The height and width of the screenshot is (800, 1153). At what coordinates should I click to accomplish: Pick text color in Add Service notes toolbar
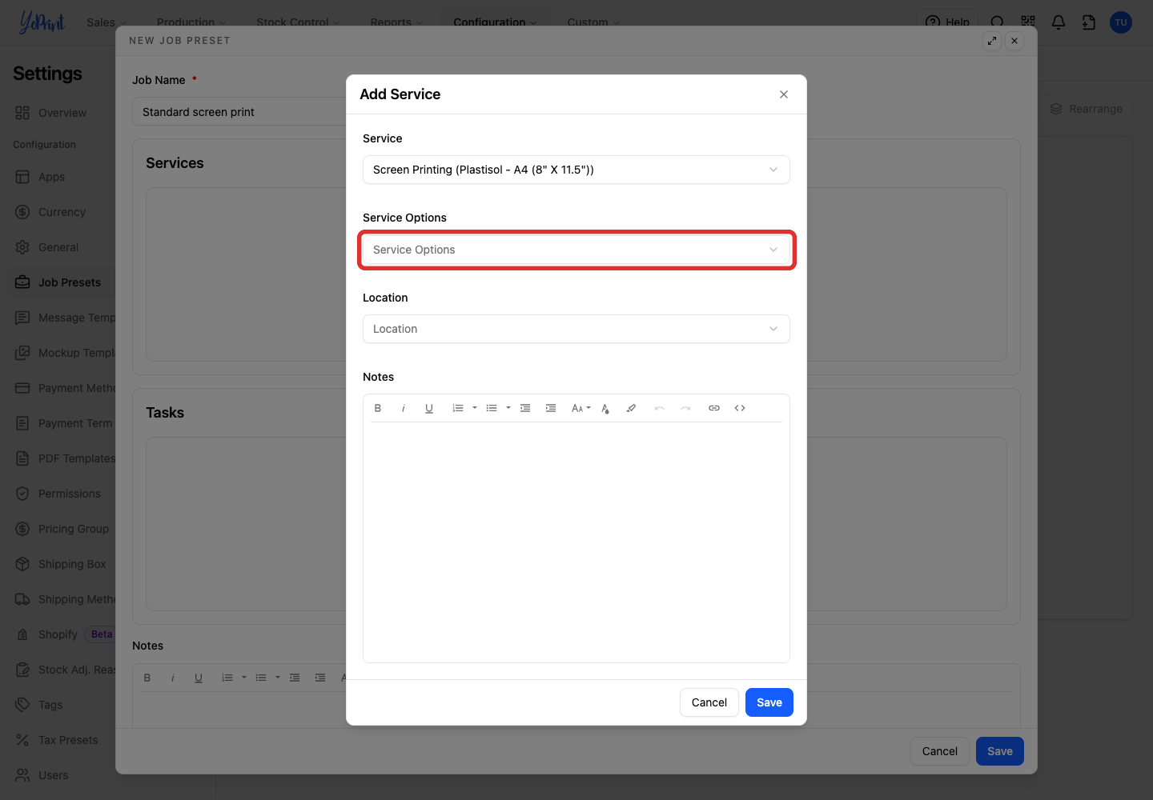tap(605, 408)
